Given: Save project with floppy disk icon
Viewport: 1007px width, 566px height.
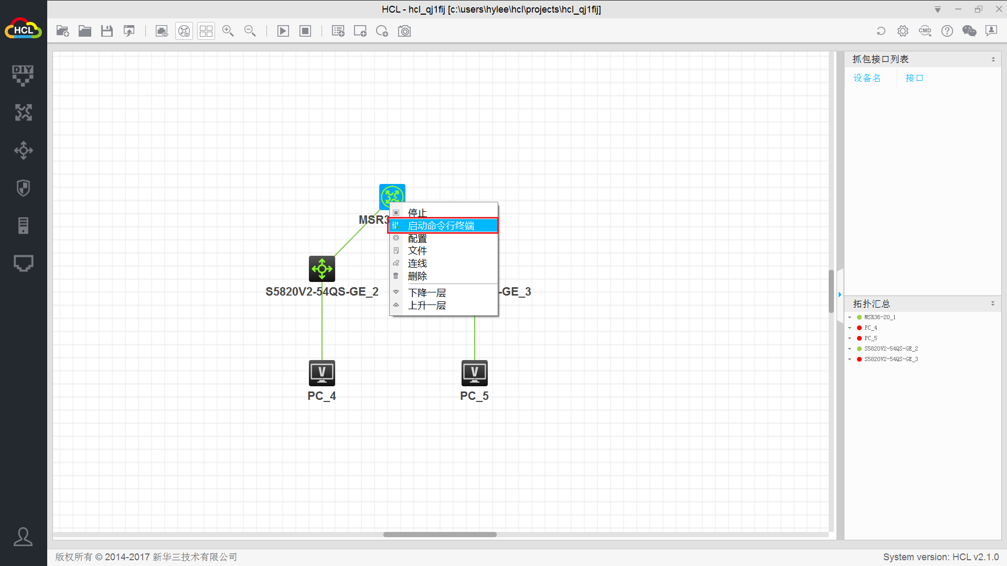Looking at the screenshot, I should click(107, 31).
